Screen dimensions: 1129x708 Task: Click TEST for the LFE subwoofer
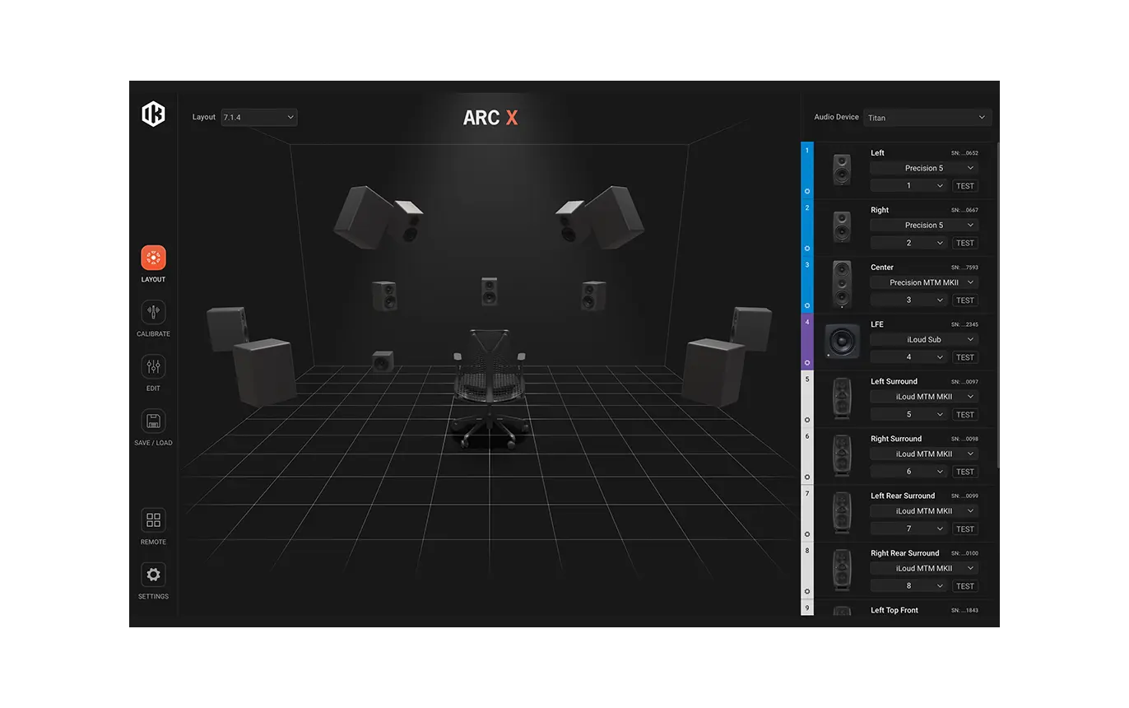(x=965, y=357)
